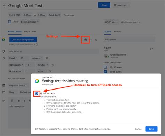Click the Add guests input field
The width and height of the screenshot is (165, 136).
pos(129,40)
